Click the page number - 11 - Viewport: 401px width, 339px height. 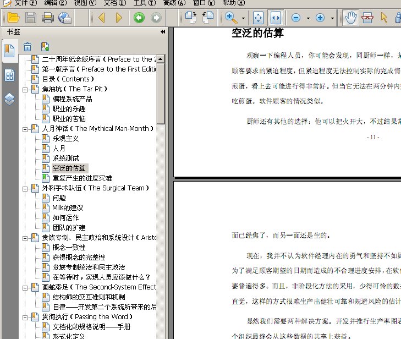pos(373,138)
